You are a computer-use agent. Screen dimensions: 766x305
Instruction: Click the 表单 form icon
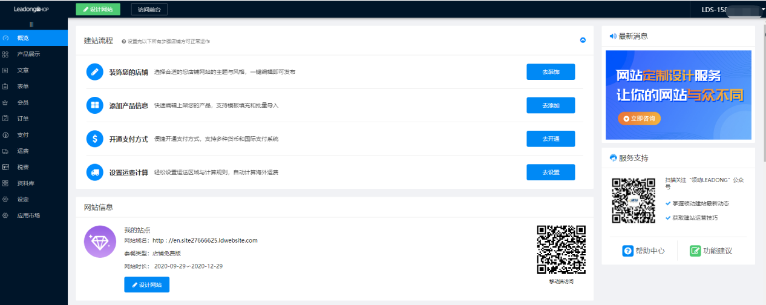[5, 86]
